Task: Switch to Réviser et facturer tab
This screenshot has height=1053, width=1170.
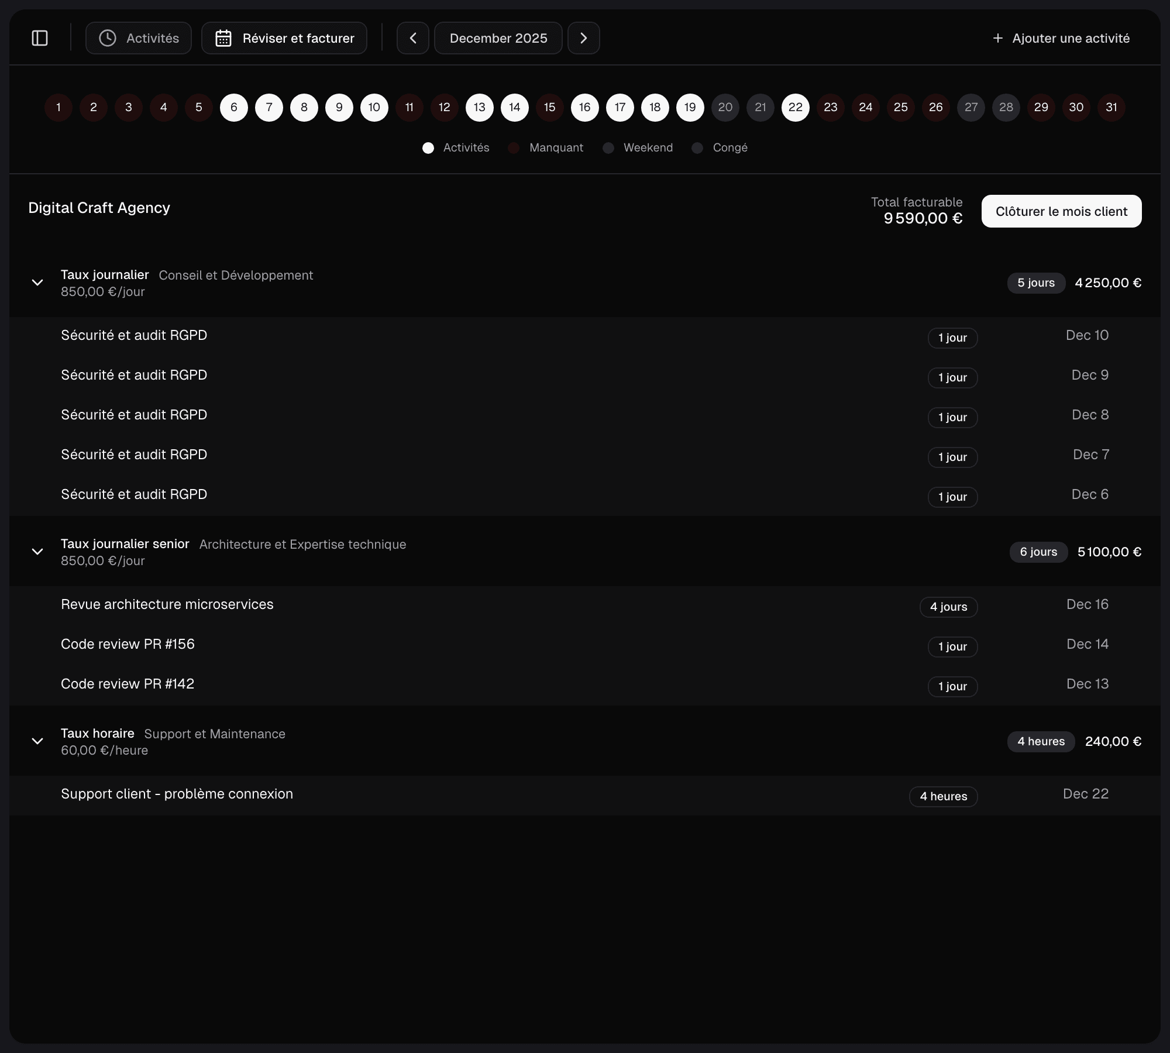Action: 284,38
